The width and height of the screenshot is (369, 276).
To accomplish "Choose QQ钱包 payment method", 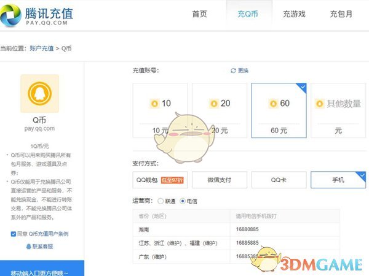I will 161,180.
